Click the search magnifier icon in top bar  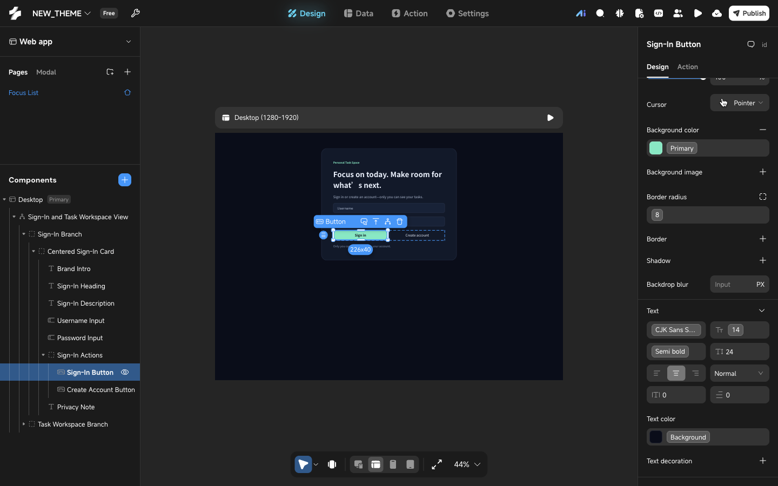tap(600, 13)
